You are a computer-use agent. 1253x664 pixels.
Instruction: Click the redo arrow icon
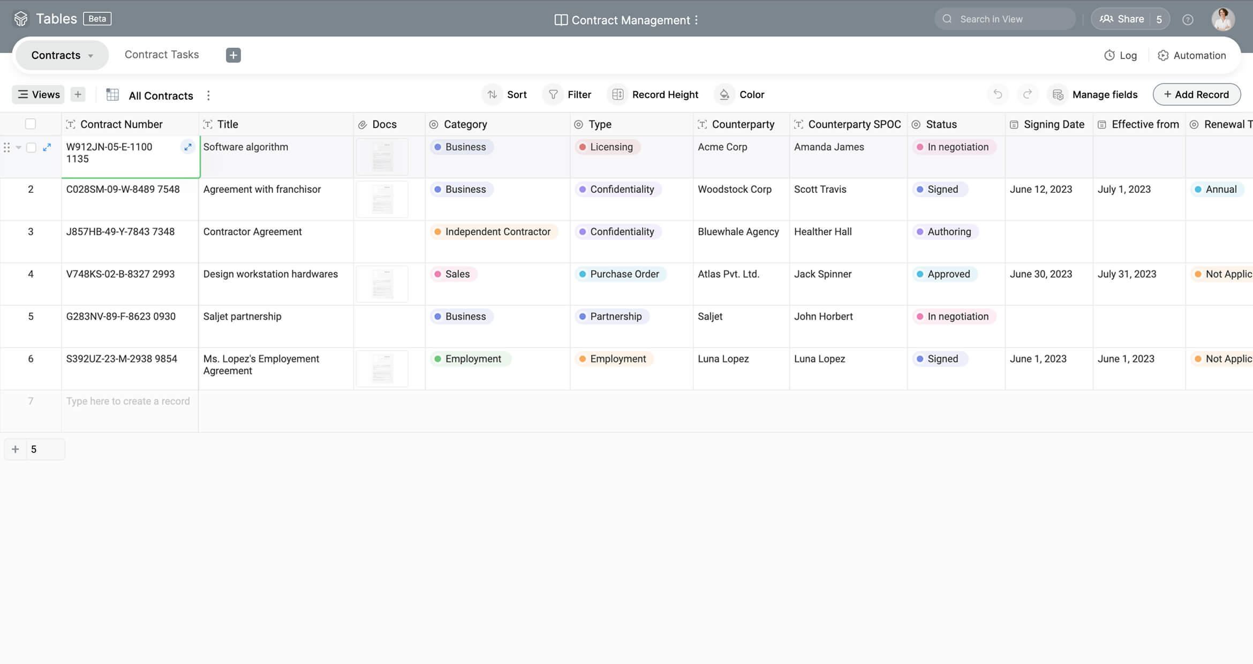(1027, 94)
